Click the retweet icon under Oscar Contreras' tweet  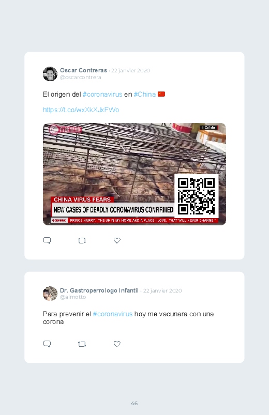point(82,241)
